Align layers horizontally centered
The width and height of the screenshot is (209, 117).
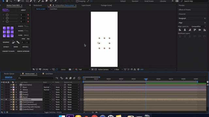[185, 30]
